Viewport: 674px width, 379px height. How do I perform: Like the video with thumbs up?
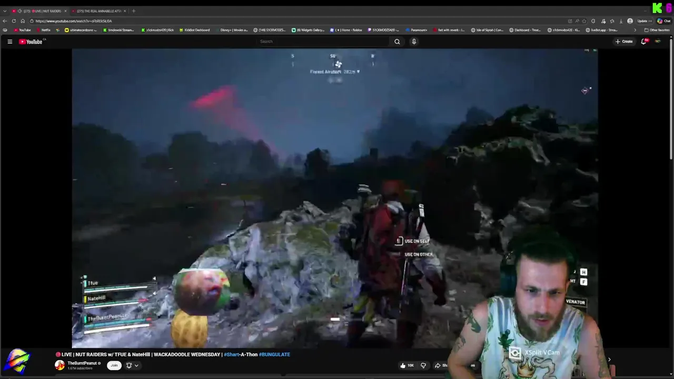407,365
